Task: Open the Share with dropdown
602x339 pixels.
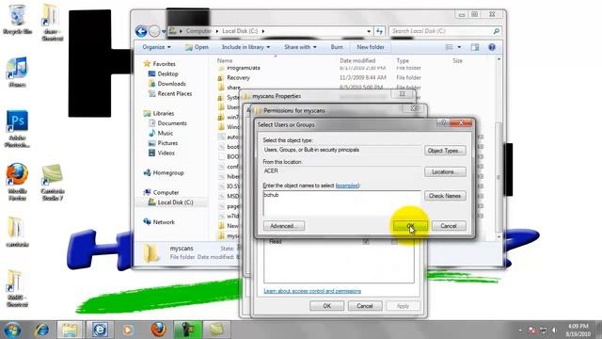Action: 300,47
